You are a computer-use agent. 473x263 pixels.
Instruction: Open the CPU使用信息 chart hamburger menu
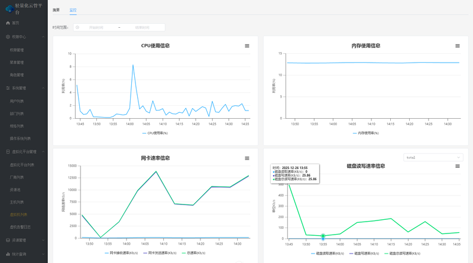point(247,46)
